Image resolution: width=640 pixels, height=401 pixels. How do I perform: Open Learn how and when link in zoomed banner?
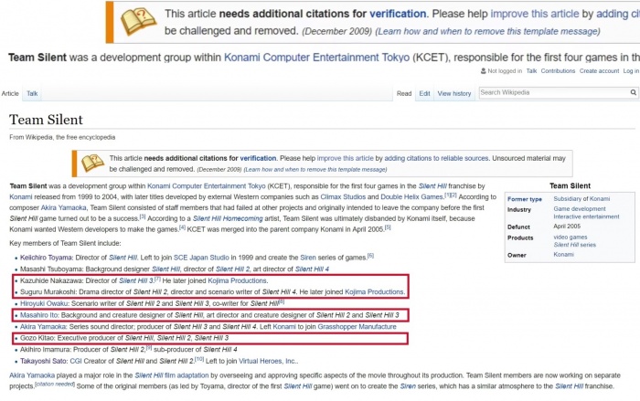pos(487,31)
